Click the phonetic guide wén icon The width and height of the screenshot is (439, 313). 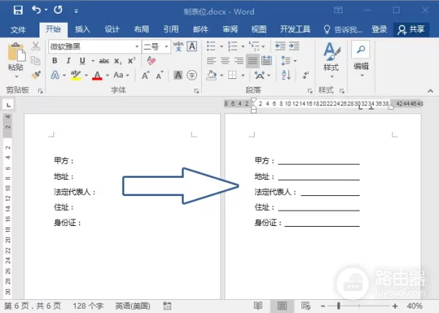178,46
